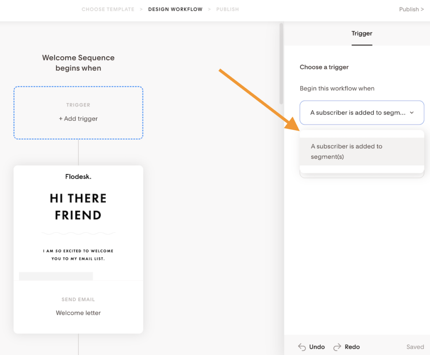The image size is (430, 355).
Task: Click the workflow canvas vertical scrollbar
Action: pos(281,63)
